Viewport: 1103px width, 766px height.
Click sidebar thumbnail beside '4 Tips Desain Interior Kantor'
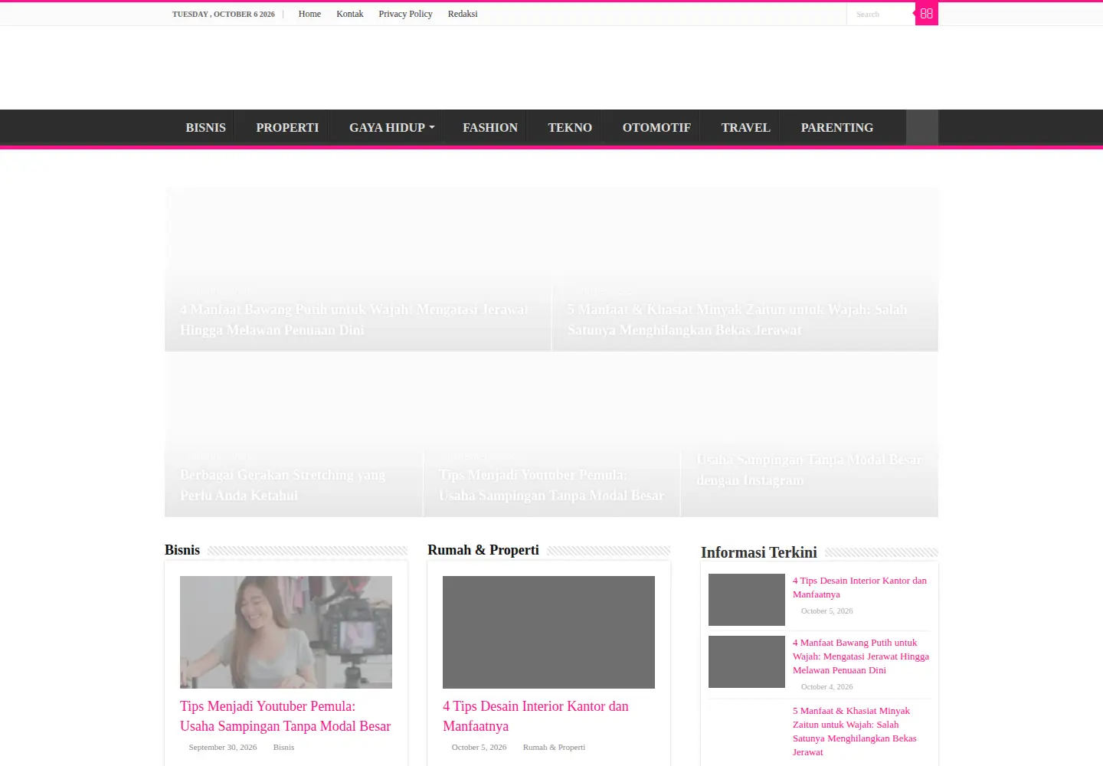pyautogui.click(x=747, y=600)
